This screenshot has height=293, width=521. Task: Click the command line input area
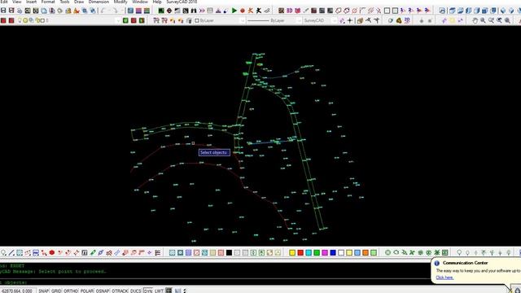216,282
